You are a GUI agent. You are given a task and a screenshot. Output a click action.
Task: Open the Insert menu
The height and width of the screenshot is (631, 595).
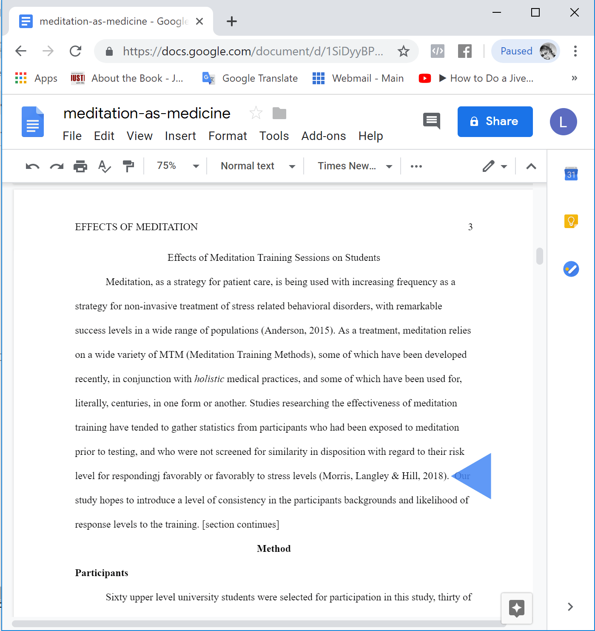180,136
